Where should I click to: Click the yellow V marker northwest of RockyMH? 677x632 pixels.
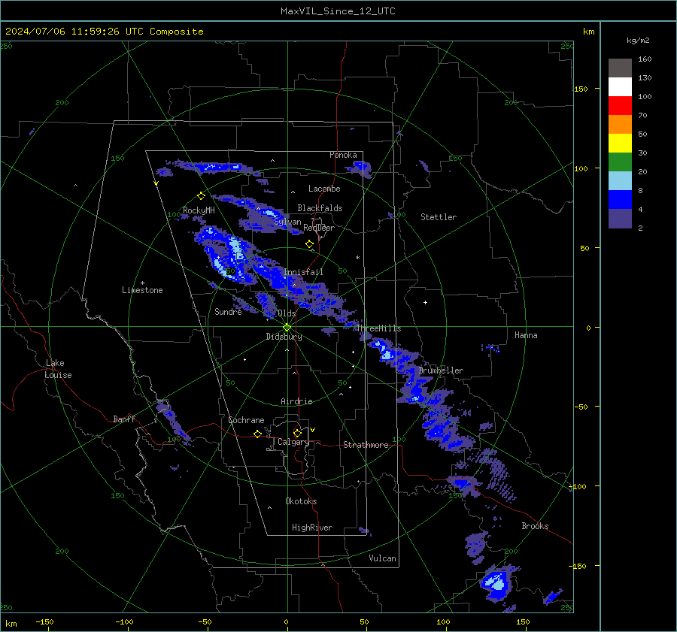[x=156, y=183]
